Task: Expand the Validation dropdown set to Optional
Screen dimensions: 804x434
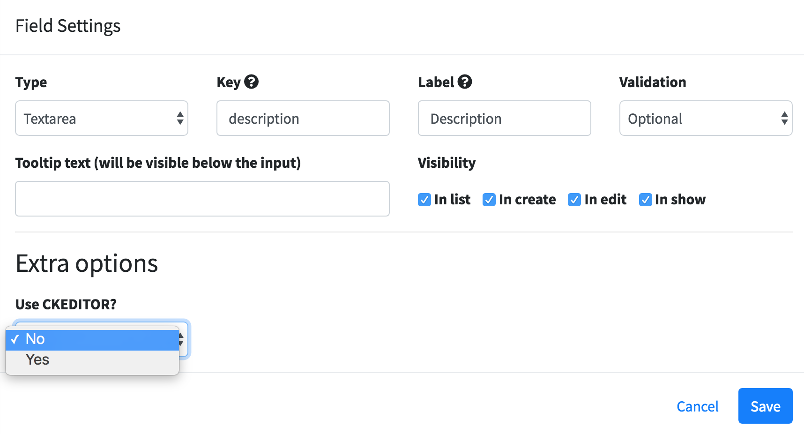Action: point(705,119)
